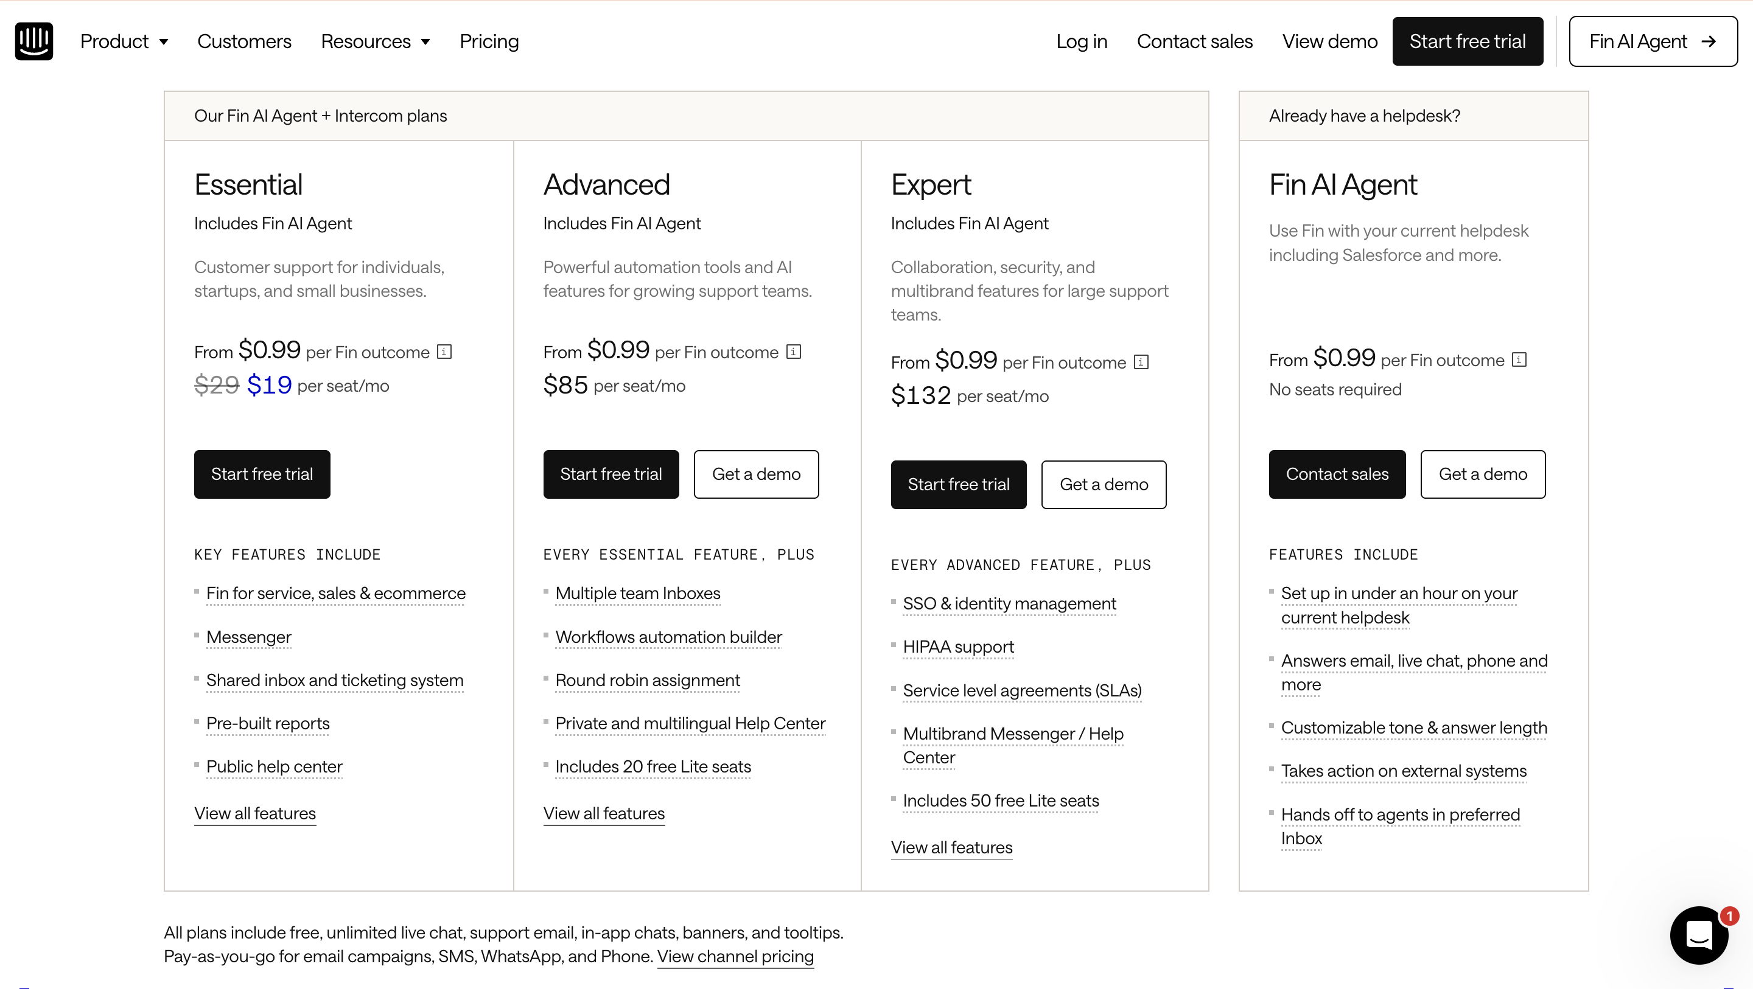Click the discounted $19 Essential price
This screenshot has height=989, width=1753.
pyautogui.click(x=270, y=385)
